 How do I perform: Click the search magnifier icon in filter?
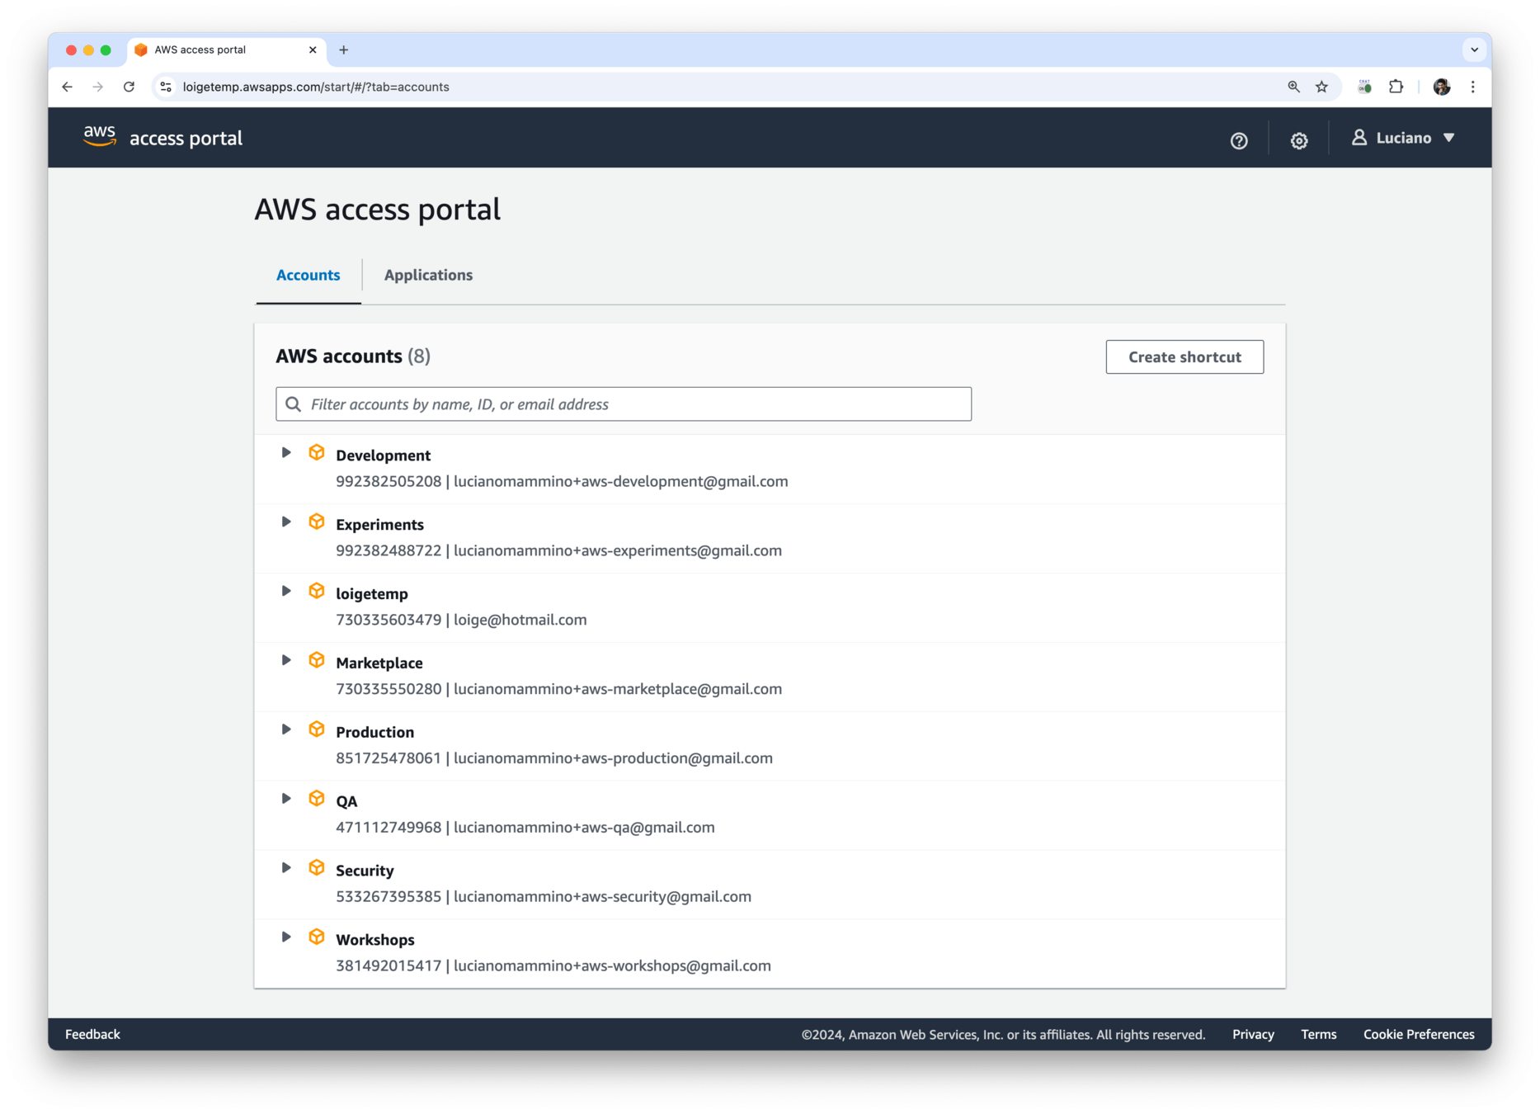(293, 404)
